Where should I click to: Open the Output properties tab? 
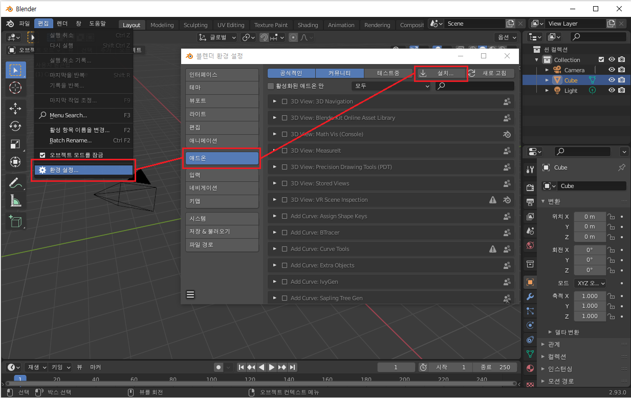[530, 202]
